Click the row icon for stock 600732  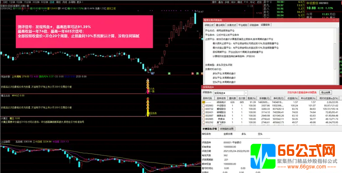tap(204, 109)
